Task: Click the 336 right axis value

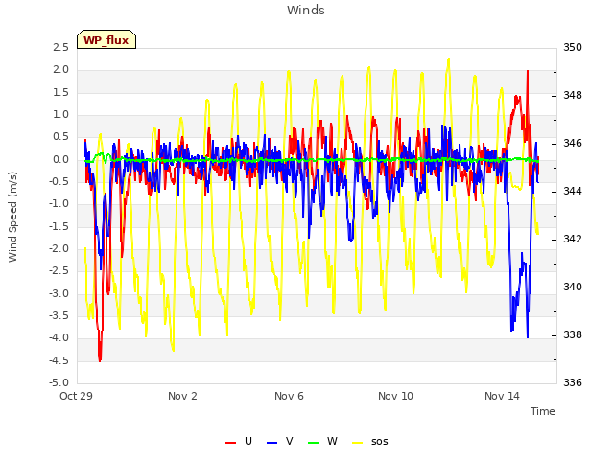Action: click(573, 382)
